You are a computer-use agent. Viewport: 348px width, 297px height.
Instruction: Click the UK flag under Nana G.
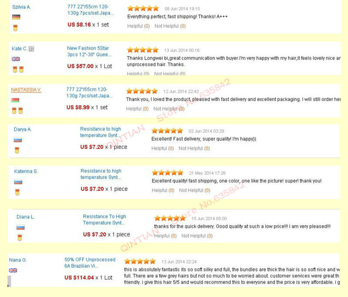(x=13, y=270)
